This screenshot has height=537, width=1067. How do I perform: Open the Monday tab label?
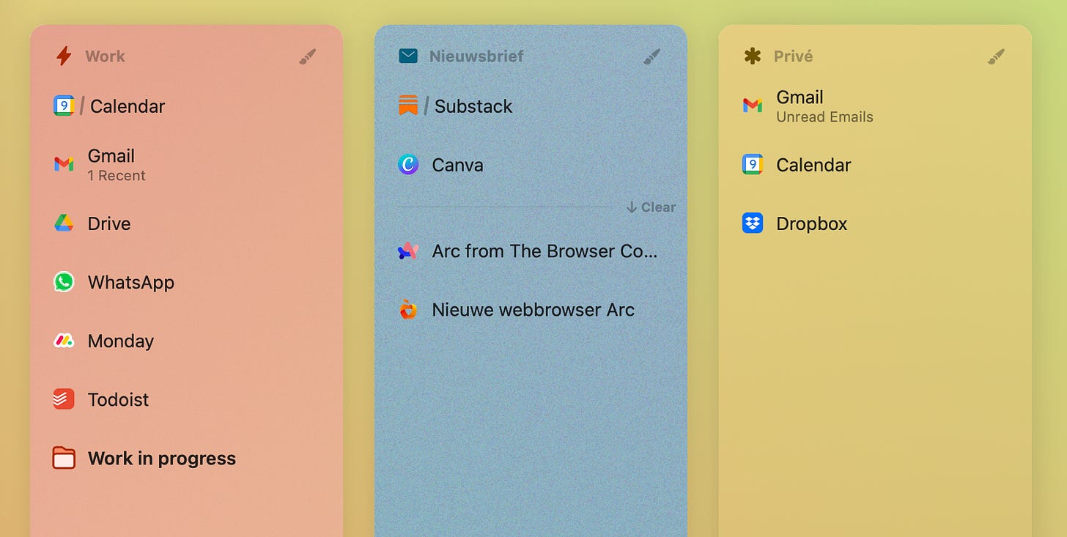pos(121,341)
